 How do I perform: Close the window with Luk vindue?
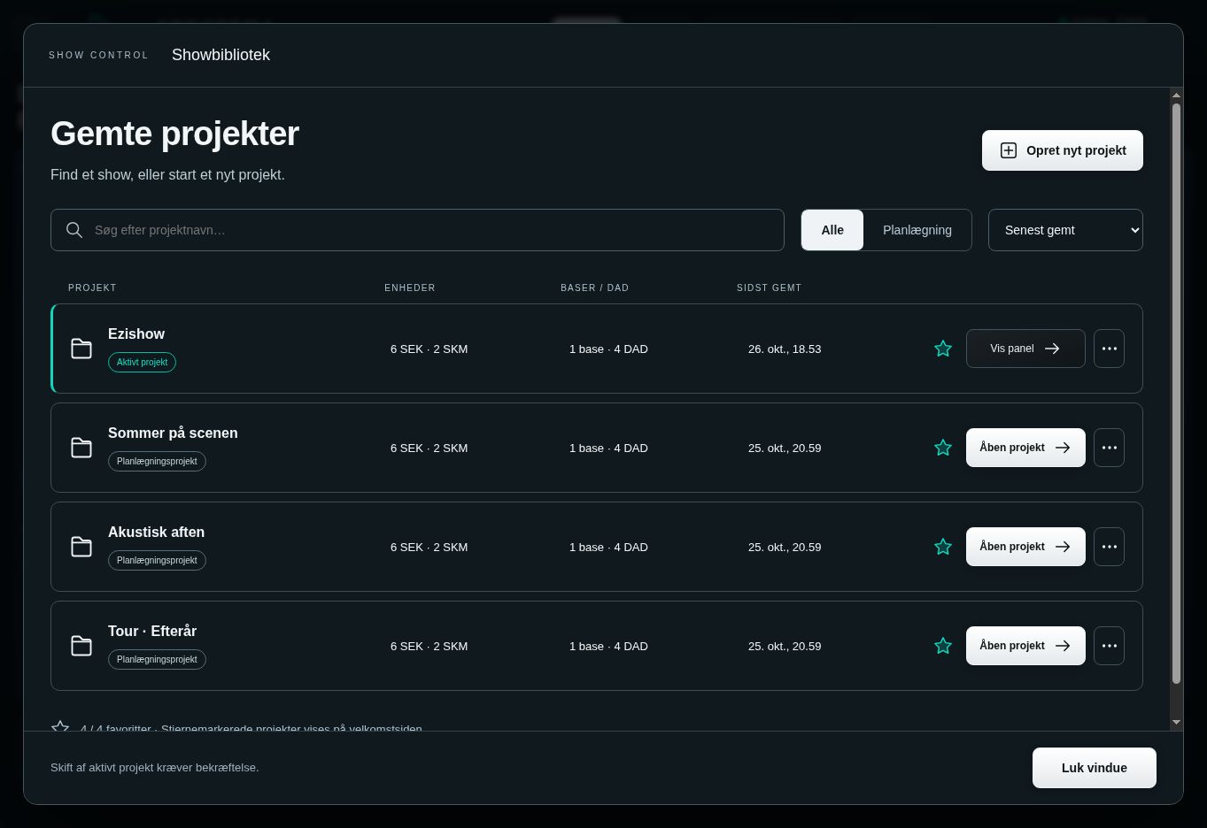1095,768
